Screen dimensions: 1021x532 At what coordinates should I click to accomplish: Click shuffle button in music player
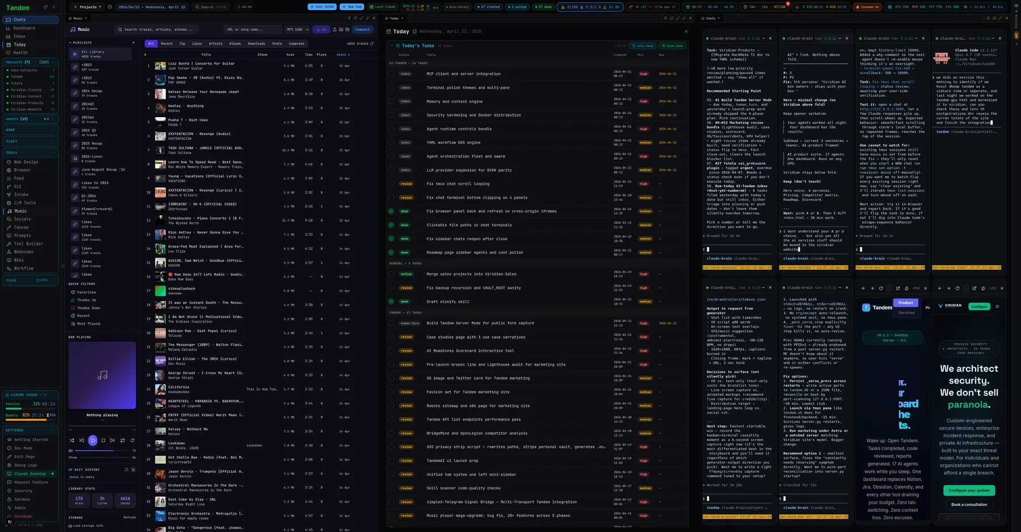[x=71, y=440]
